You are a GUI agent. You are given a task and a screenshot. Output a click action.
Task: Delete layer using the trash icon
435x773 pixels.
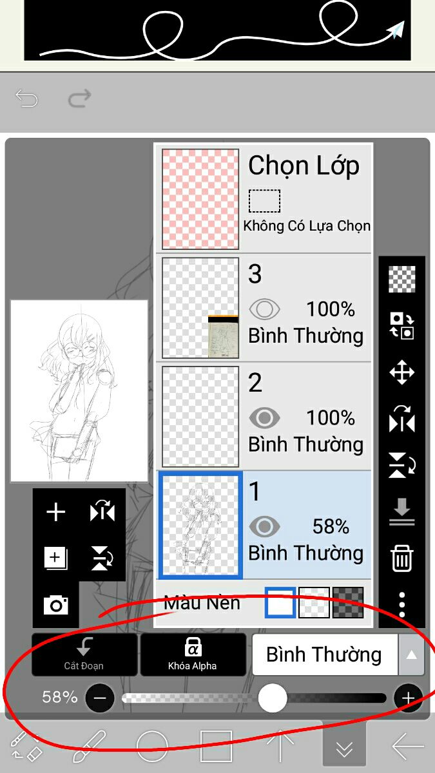[401, 558]
